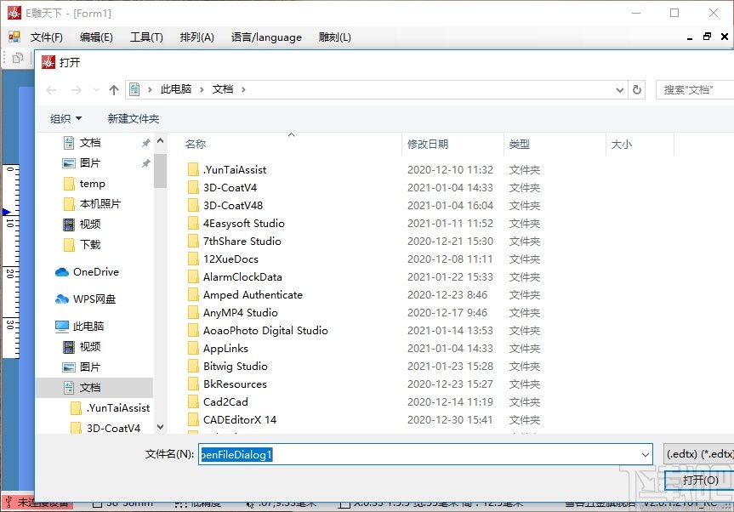Select pinned 图片 in quick access
This screenshot has height=512, width=734.
pyautogui.click(x=90, y=162)
